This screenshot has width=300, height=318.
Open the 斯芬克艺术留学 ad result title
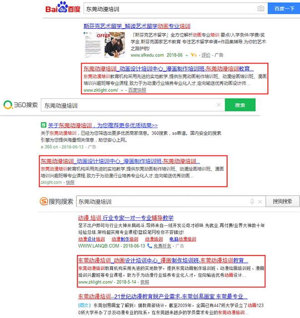tap(137, 26)
